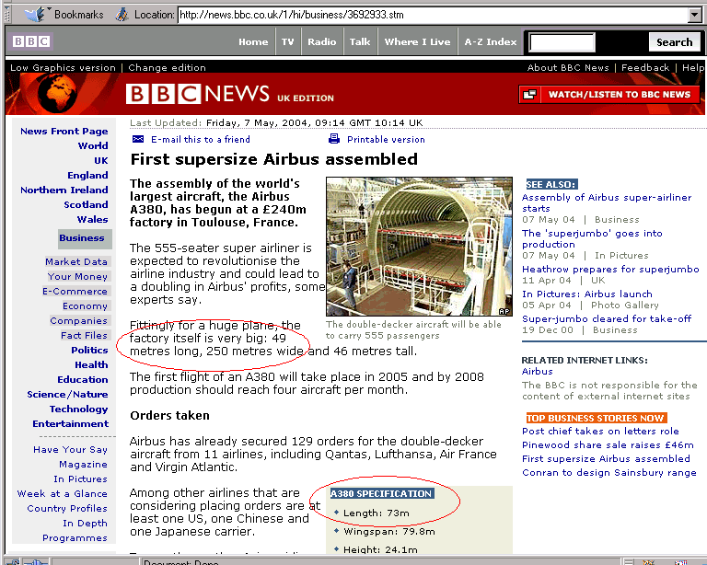This screenshot has width=707, height=565.
Task: Open 'Super-jumbo cleared for take-off' link
Action: pyautogui.click(x=607, y=319)
